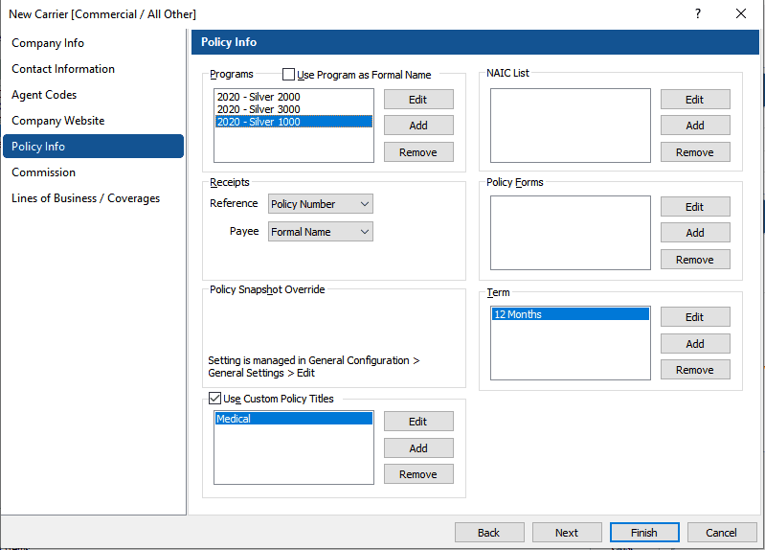Image resolution: width=765 pixels, height=550 pixels.
Task: Click Edit button in Programs group
Action: click(x=418, y=99)
